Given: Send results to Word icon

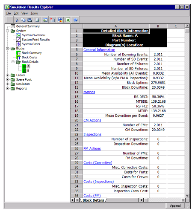Looking at the screenshot, I should click(60, 20).
